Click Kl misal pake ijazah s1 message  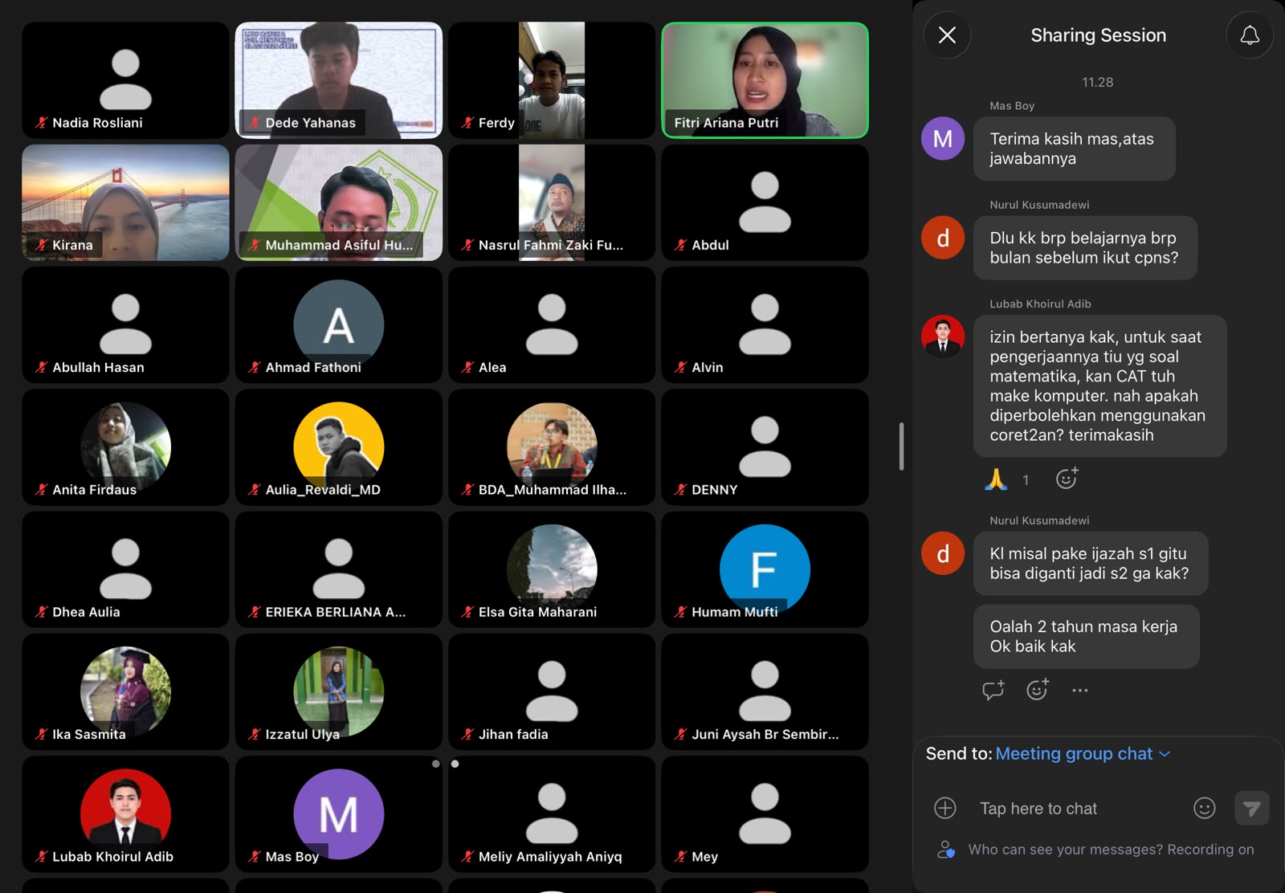coord(1091,563)
